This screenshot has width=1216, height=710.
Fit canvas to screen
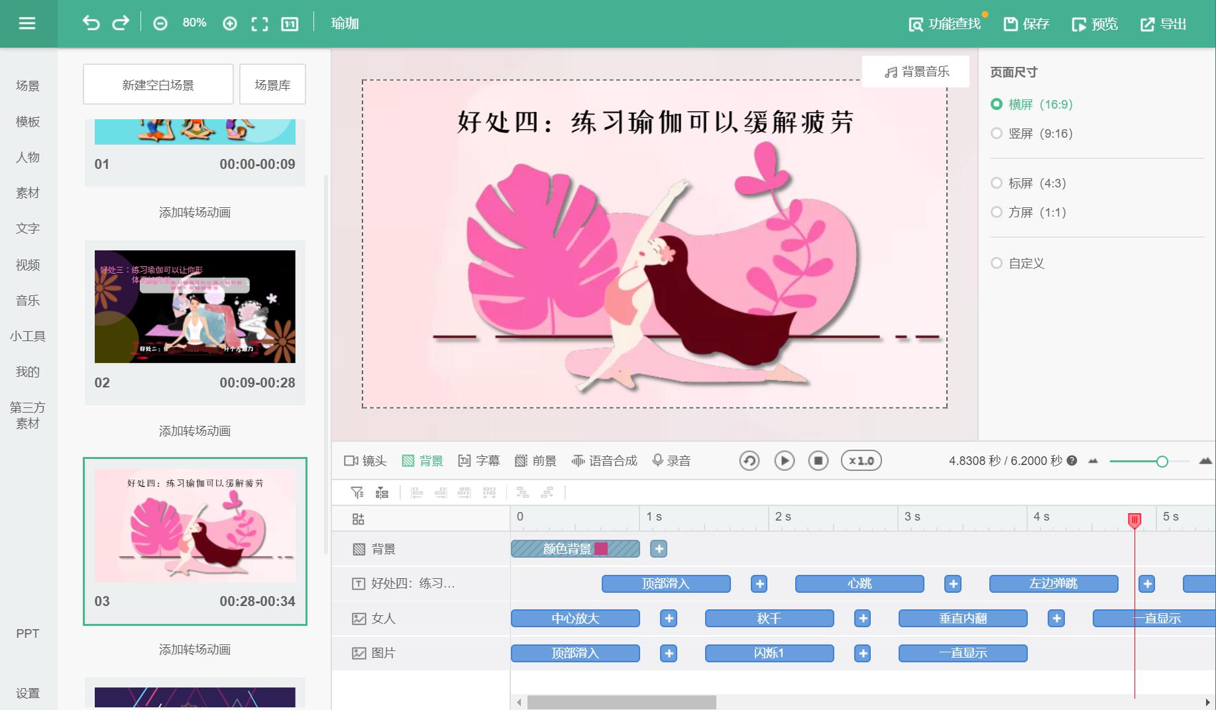[260, 24]
